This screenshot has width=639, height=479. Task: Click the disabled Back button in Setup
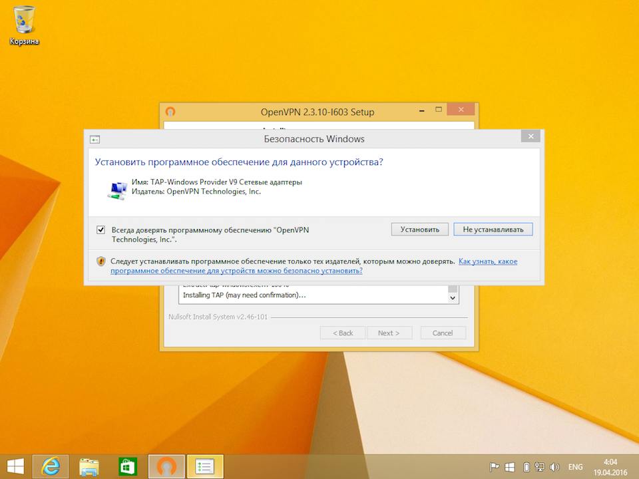(x=343, y=333)
